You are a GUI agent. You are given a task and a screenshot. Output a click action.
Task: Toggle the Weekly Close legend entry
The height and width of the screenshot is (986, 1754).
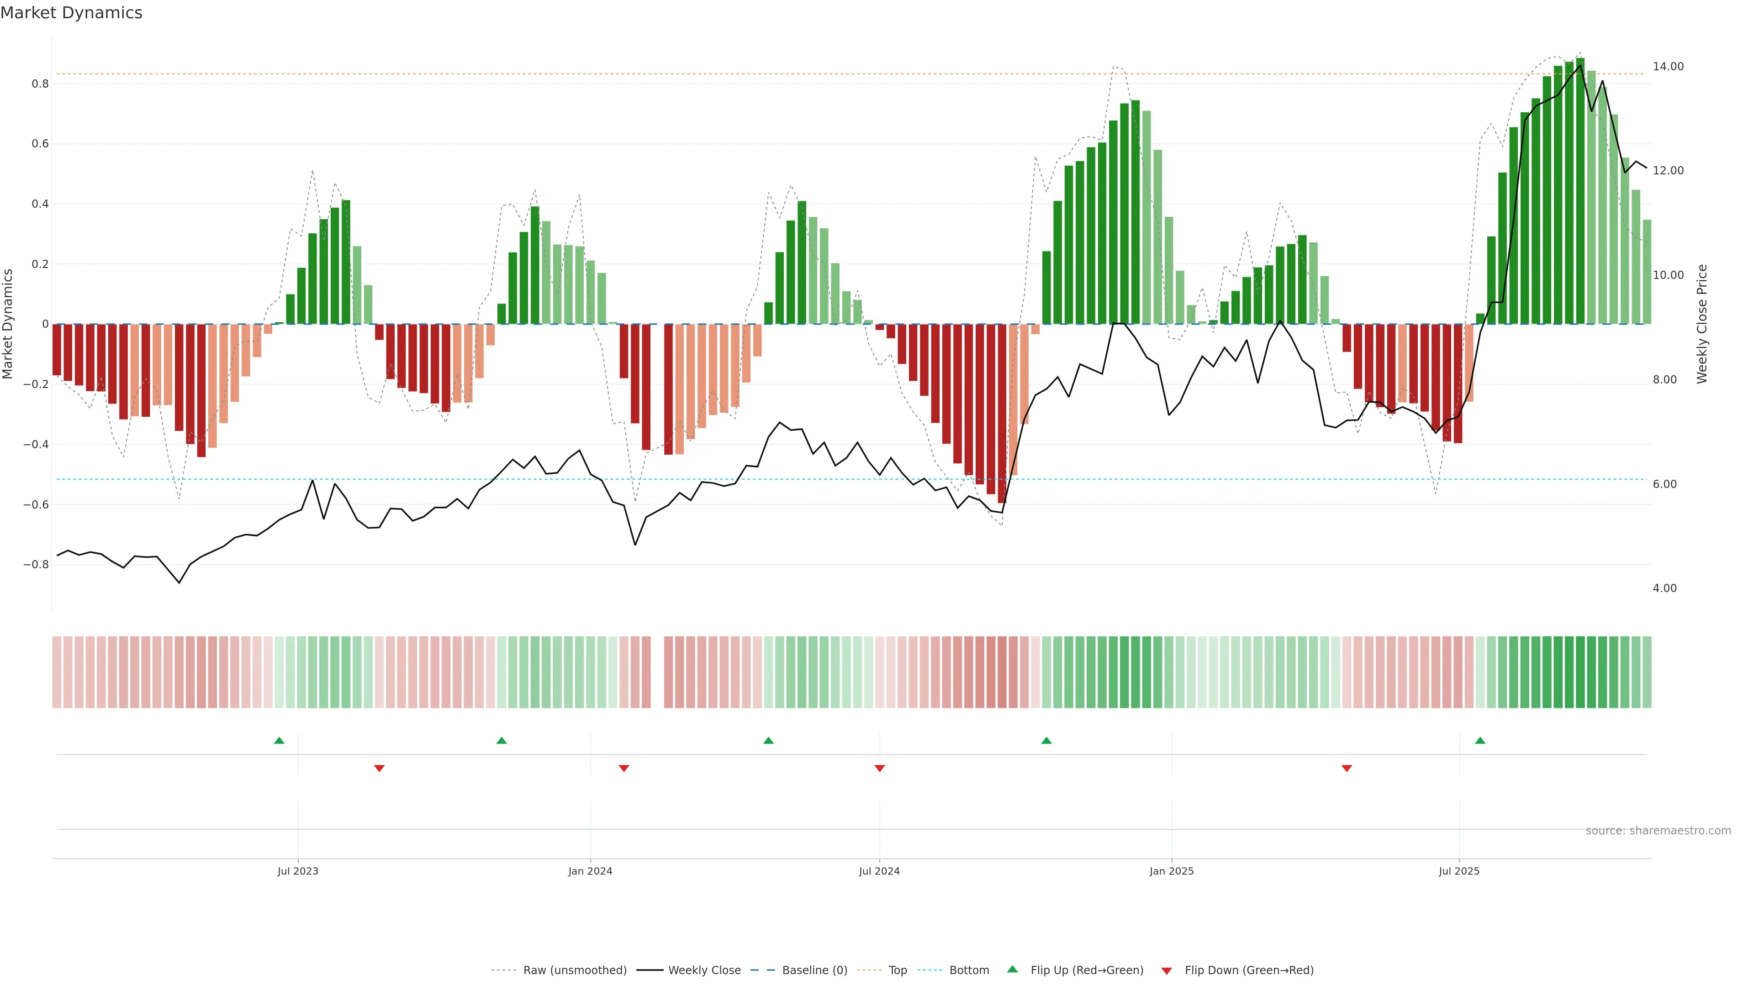click(x=704, y=970)
